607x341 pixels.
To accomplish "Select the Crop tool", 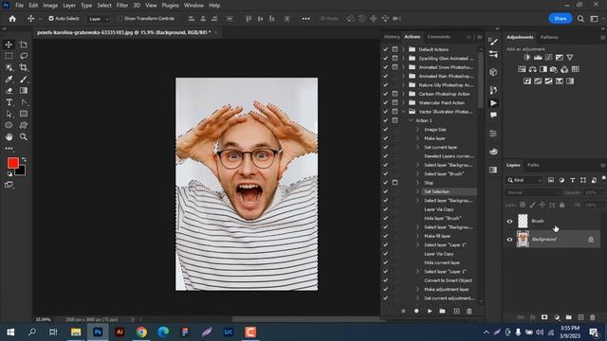I will click(24, 67).
